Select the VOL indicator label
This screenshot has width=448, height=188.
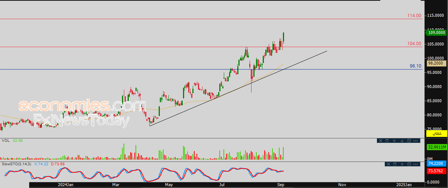point(6,140)
